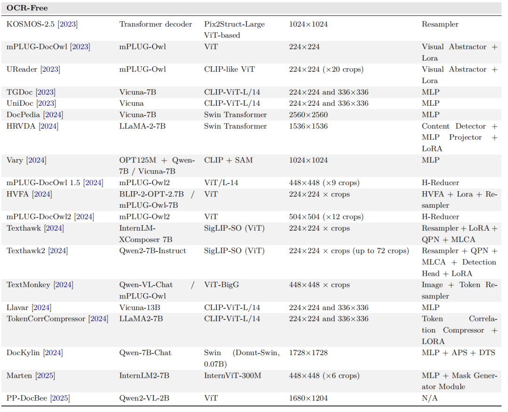Follow the 2023 citation beside mPLUG-DocOwl
Viewport: 508px width, 412px height.
pyautogui.click(x=80, y=47)
